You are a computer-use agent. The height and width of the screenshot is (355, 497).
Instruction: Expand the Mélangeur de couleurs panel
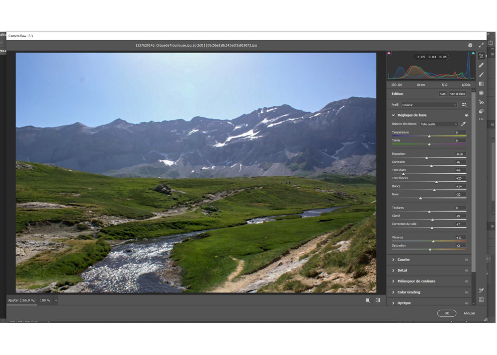(x=416, y=281)
